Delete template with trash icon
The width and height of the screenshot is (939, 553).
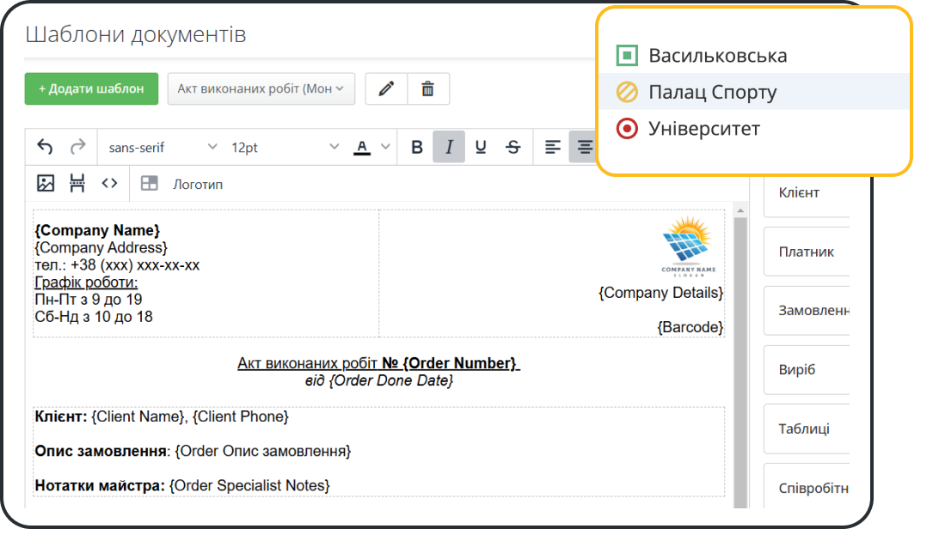(427, 88)
